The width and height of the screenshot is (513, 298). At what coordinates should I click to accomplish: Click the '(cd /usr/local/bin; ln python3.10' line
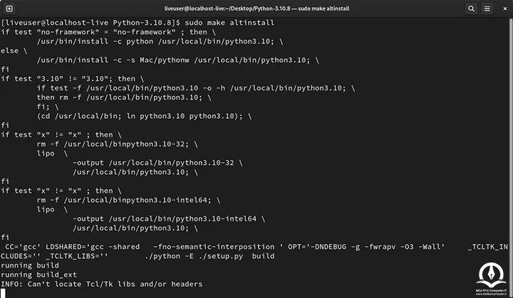pos(144,116)
